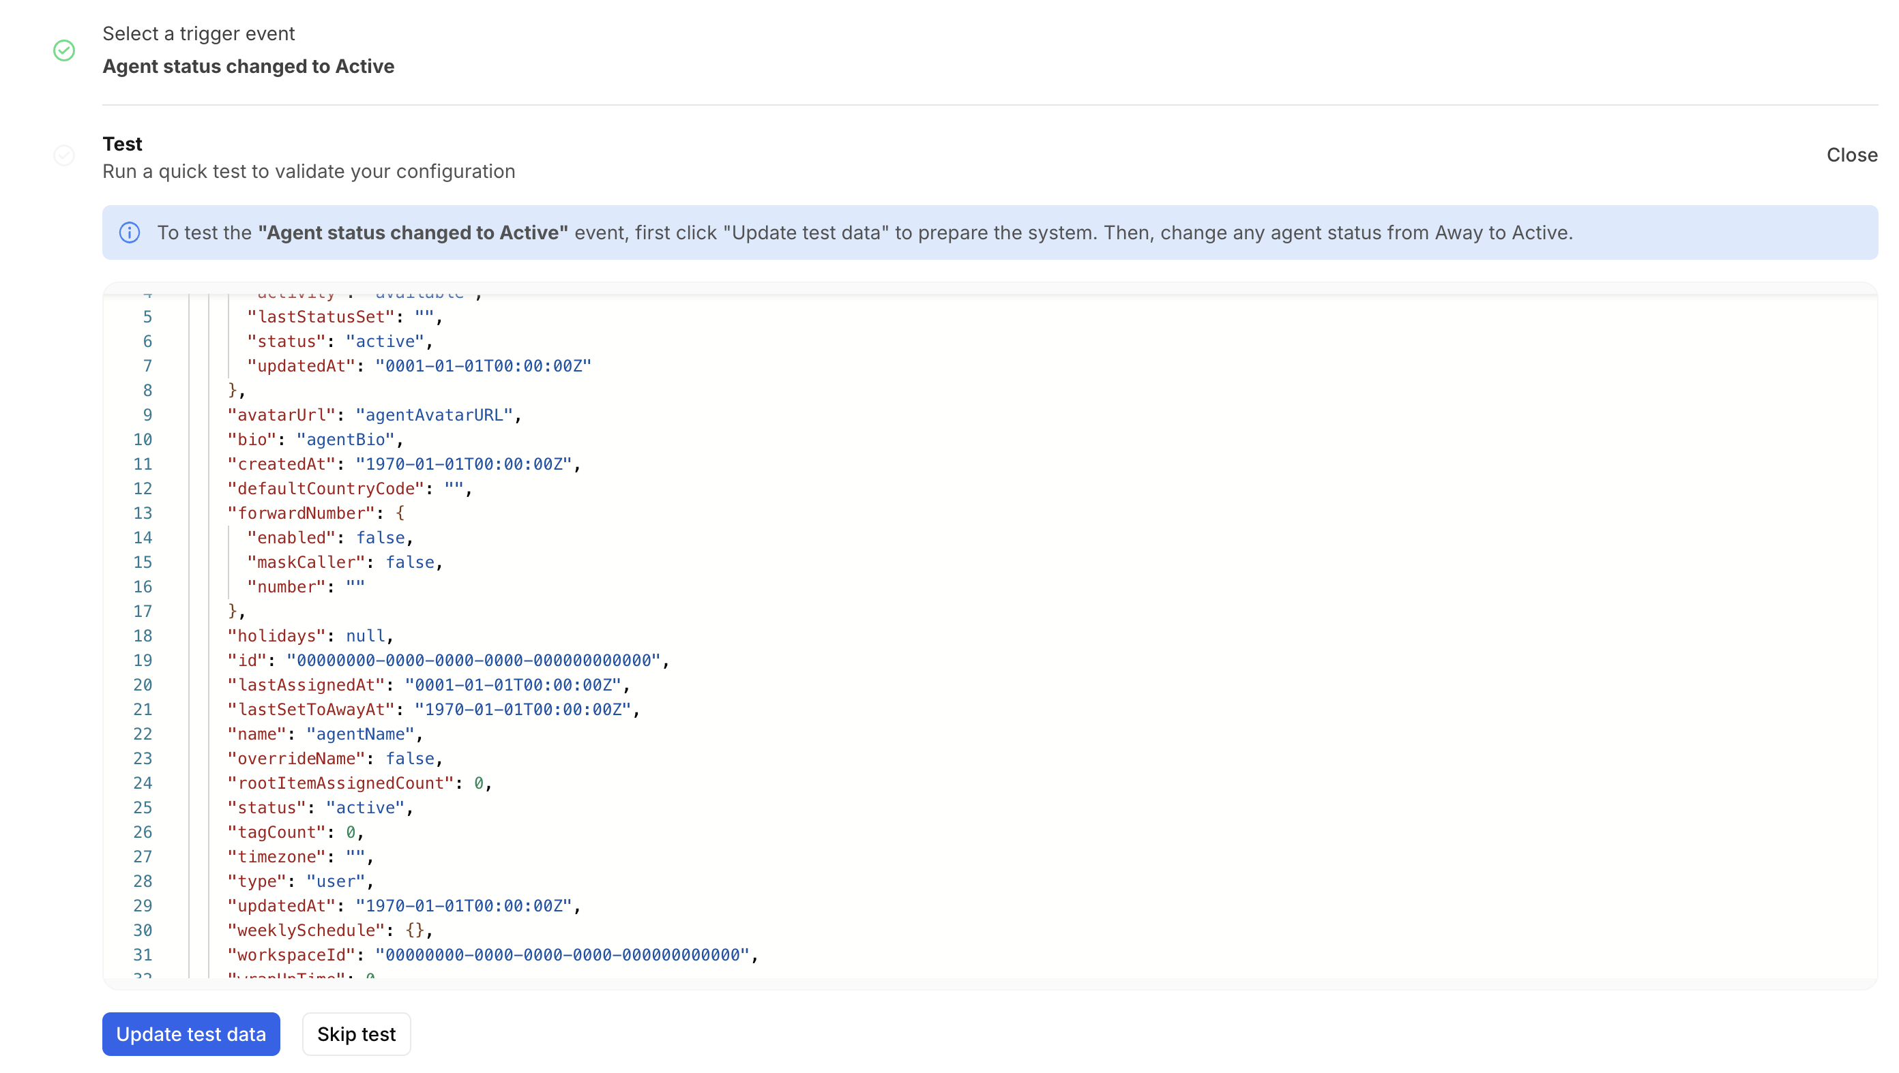Click the avatarUrl value agentAvatarURL
Screen dimensions: 1899x1073
[435, 415]
